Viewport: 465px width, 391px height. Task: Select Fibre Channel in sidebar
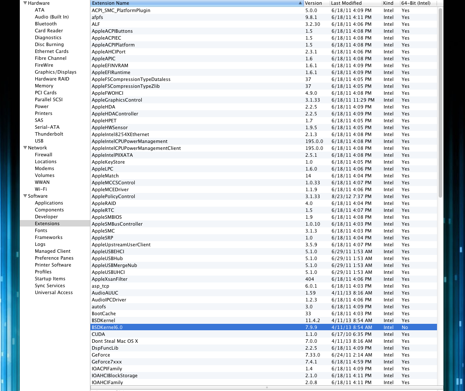[51, 58]
